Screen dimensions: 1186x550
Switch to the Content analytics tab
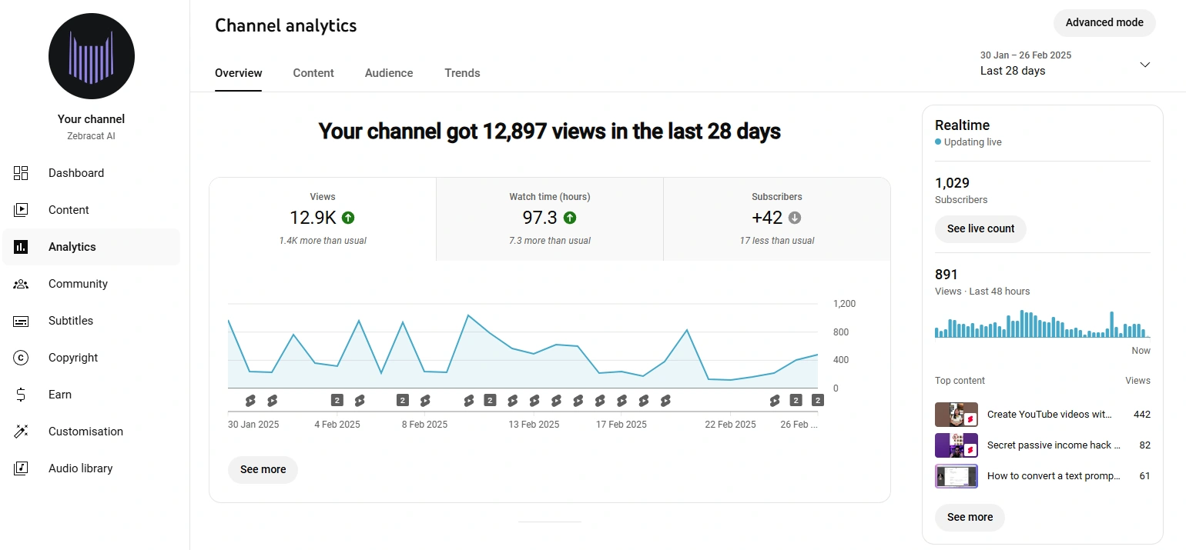pos(313,73)
